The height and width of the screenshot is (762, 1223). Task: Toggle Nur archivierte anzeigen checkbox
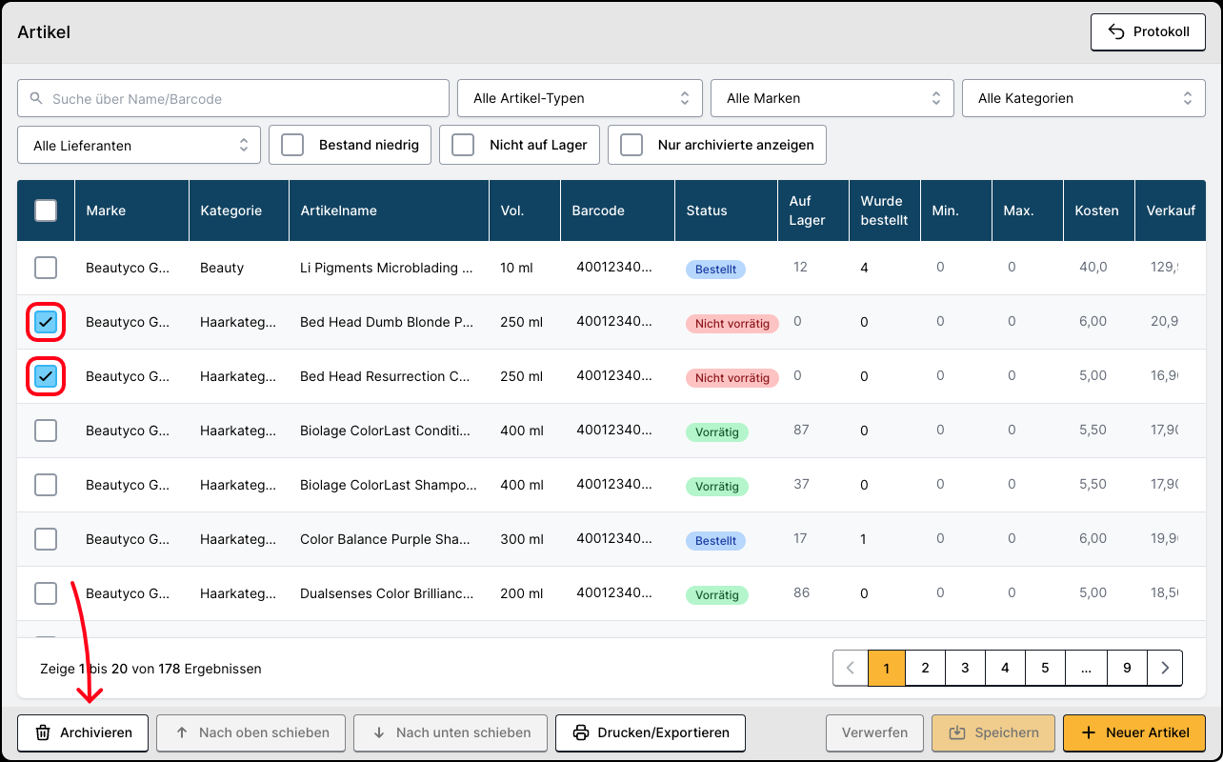tap(632, 145)
